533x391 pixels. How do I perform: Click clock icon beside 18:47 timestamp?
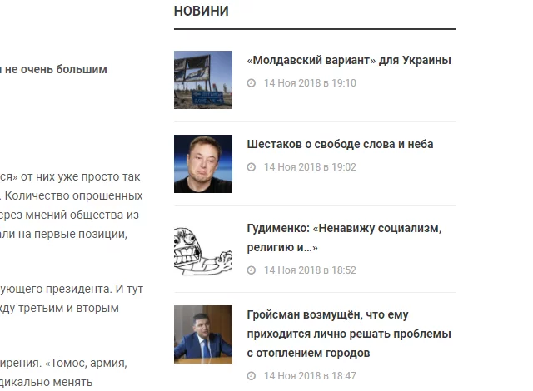(252, 376)
